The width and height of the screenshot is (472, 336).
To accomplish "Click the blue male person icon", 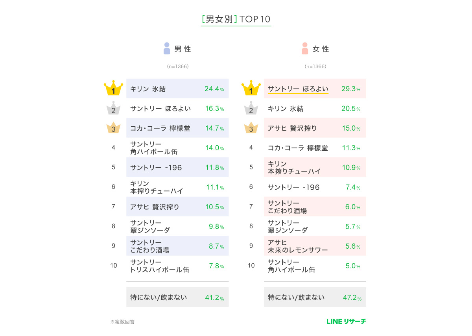I will [x=167, y=48].
